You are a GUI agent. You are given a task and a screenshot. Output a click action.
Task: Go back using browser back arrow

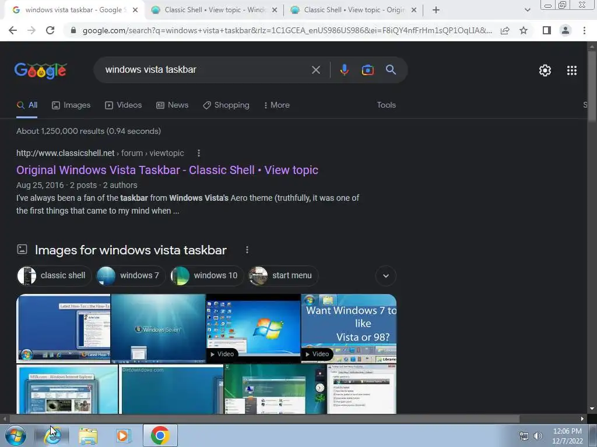pyautogui.click(x=13, y=30)
